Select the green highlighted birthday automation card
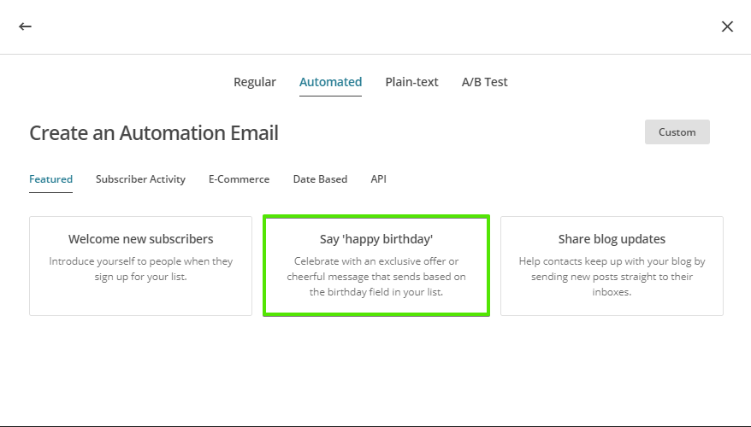 (376, 266)
